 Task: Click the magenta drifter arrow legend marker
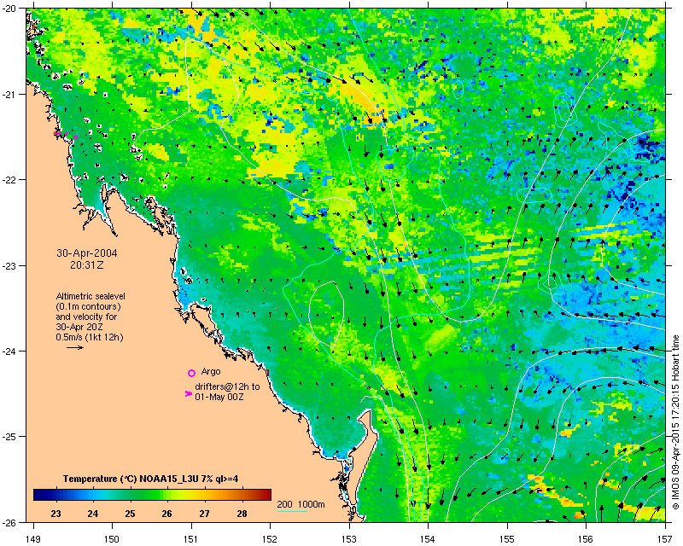(188, 393)
